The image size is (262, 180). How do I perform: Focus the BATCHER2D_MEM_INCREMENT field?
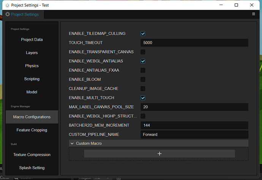pyautogui.click(x=194, y=125)
